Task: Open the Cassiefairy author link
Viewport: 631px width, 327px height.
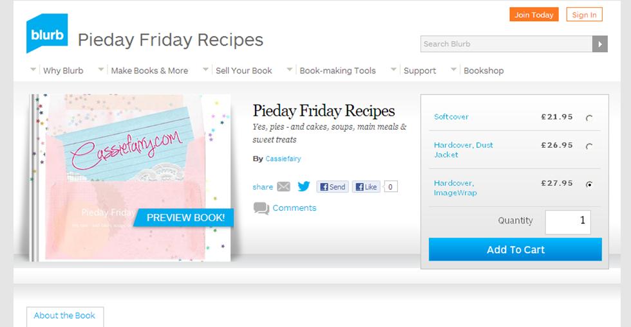Action: [x=282, y=159]
